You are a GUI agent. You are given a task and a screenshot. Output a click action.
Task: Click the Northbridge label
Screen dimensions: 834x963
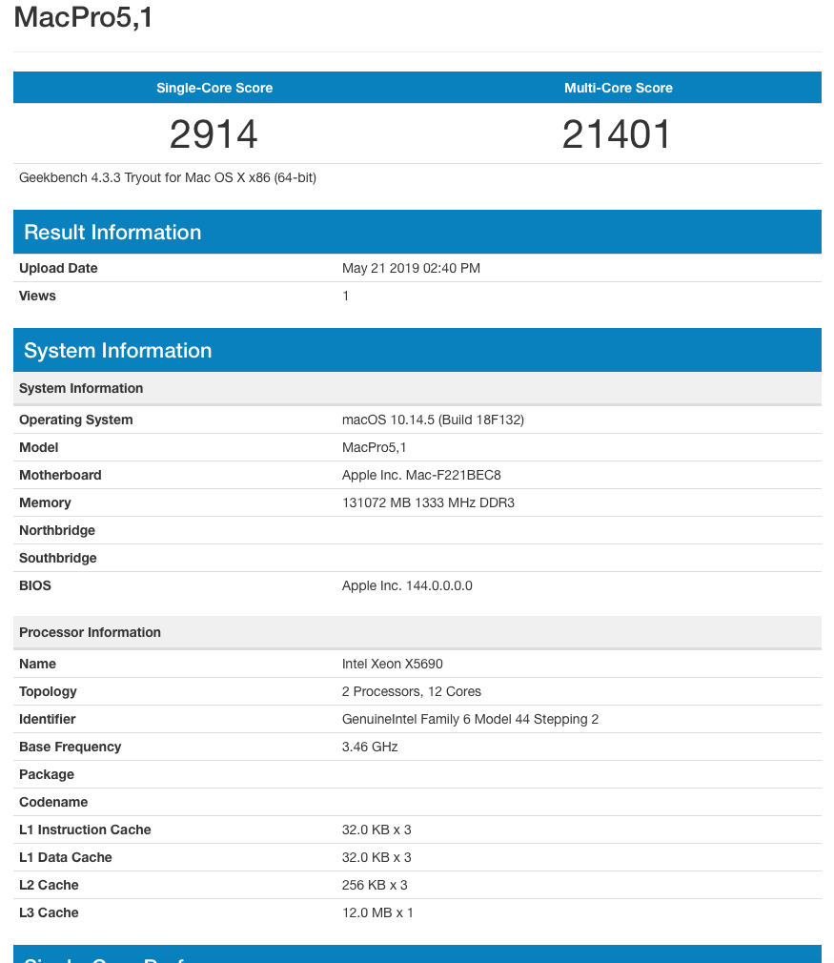click(x=57, y=531)
